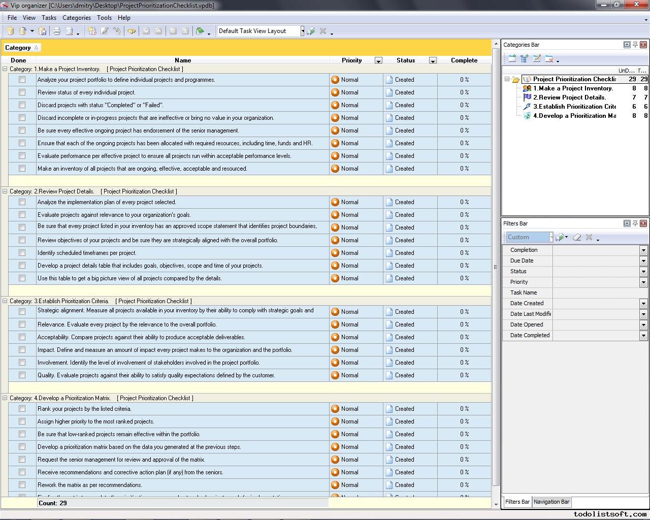The height and width of the screenshot is (520, 650).
Task: Click the Print icon in main toolbar
Action: click(57, 31)
